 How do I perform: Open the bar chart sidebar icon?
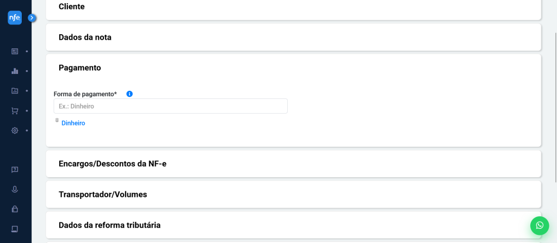(15, 71)
